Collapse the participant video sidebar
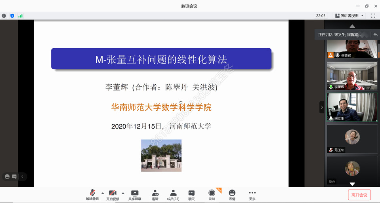Screen dimensions: 380x203 point(322,107)
